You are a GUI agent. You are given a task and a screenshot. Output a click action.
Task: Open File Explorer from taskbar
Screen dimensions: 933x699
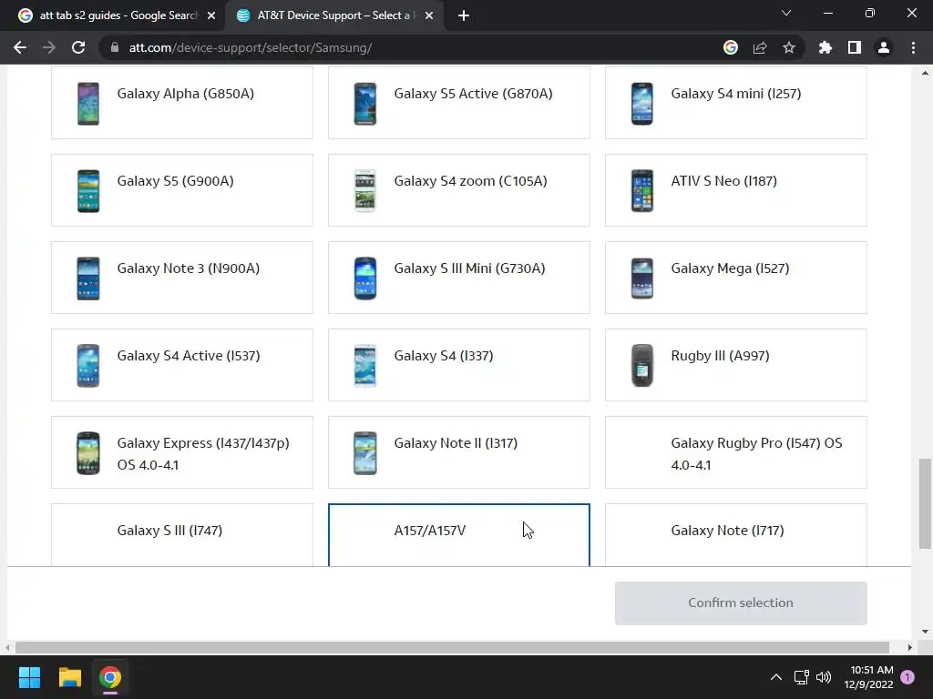(x=69, y=677)
